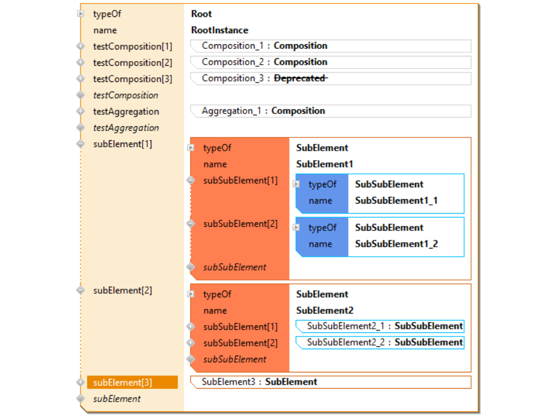Select the italic testComposition label
559x419 pixels.
click(x=126, y=95)
